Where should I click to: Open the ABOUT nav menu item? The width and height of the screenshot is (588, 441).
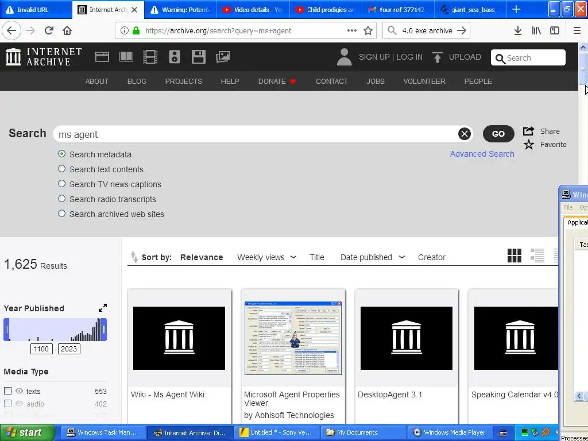[x=96, y=82]
